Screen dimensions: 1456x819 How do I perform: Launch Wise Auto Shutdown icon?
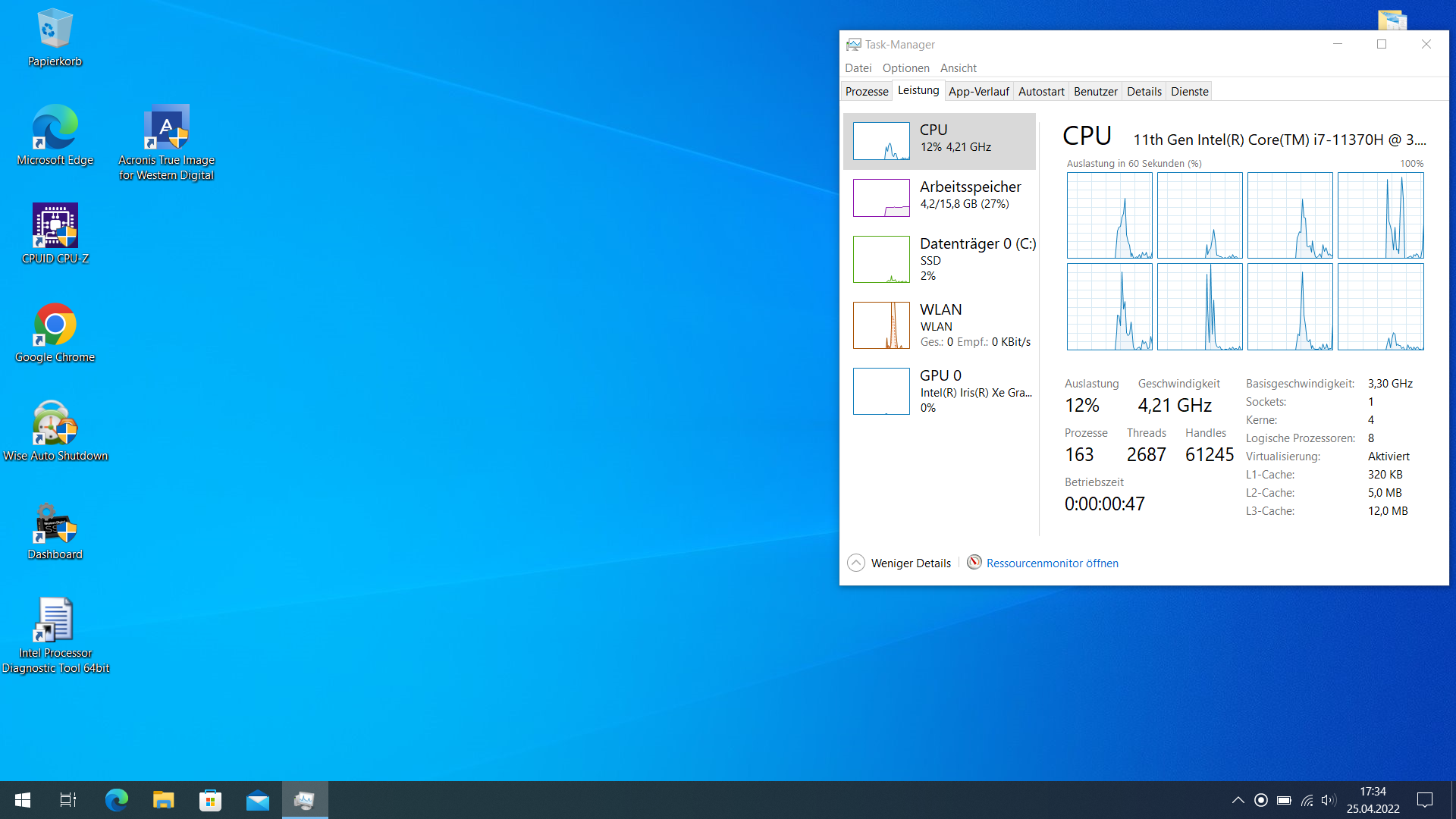[55, 423]
